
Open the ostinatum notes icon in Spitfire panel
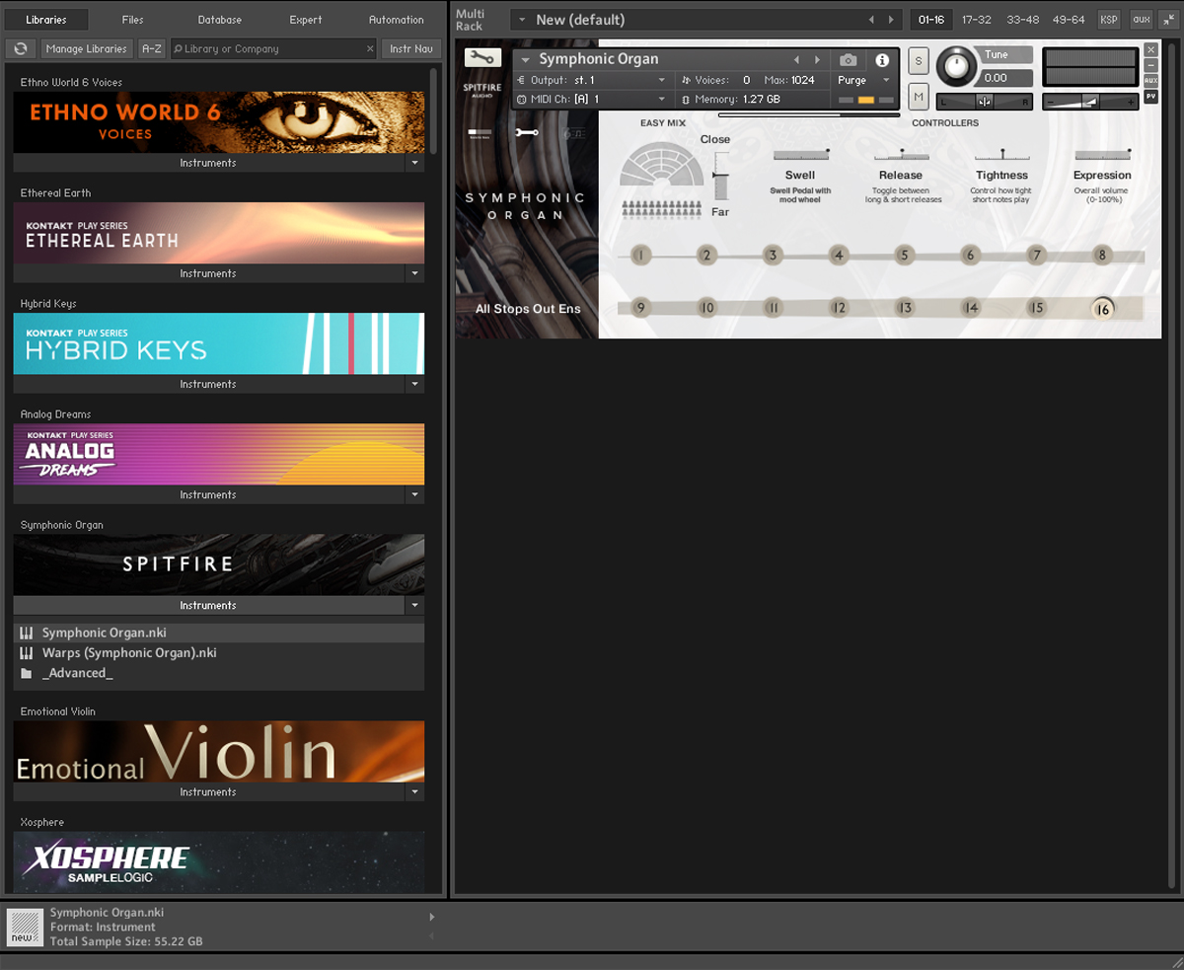point(573,133)
